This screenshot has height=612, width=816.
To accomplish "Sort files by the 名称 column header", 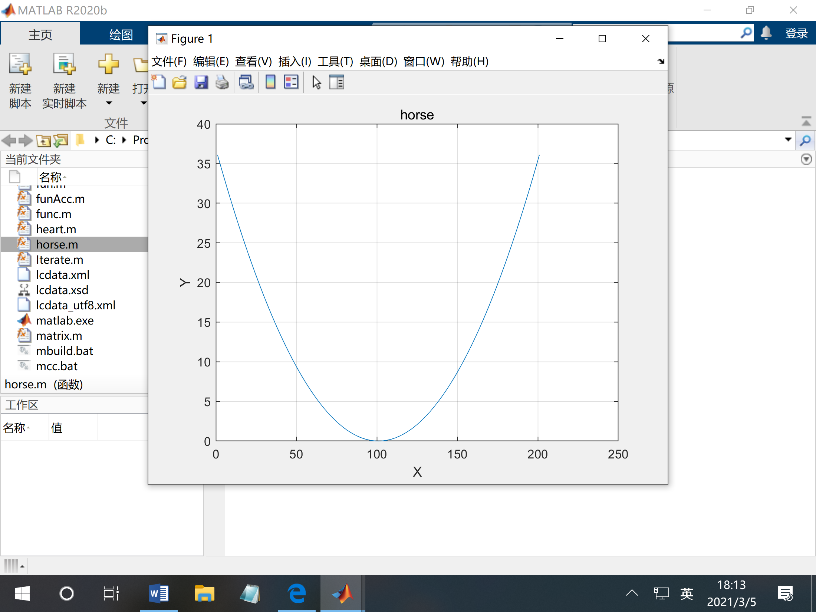I will 51,177.
